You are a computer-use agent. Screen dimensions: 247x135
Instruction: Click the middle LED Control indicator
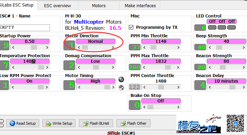coord(222,27)
